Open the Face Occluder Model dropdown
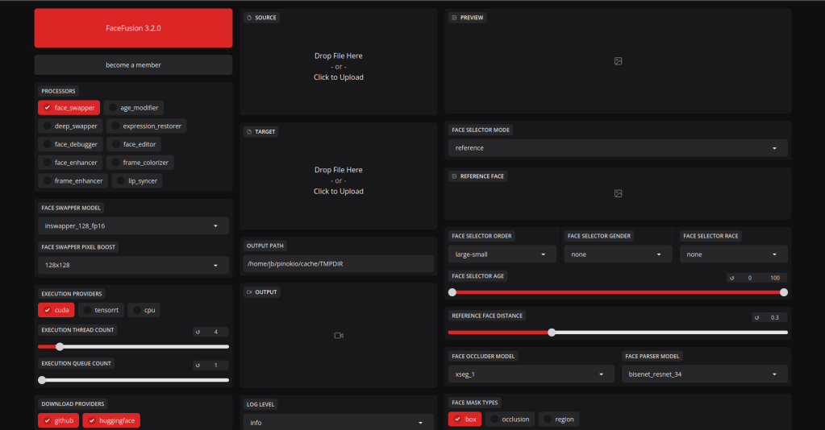825x430 pixels. click(x=530, y=374)
